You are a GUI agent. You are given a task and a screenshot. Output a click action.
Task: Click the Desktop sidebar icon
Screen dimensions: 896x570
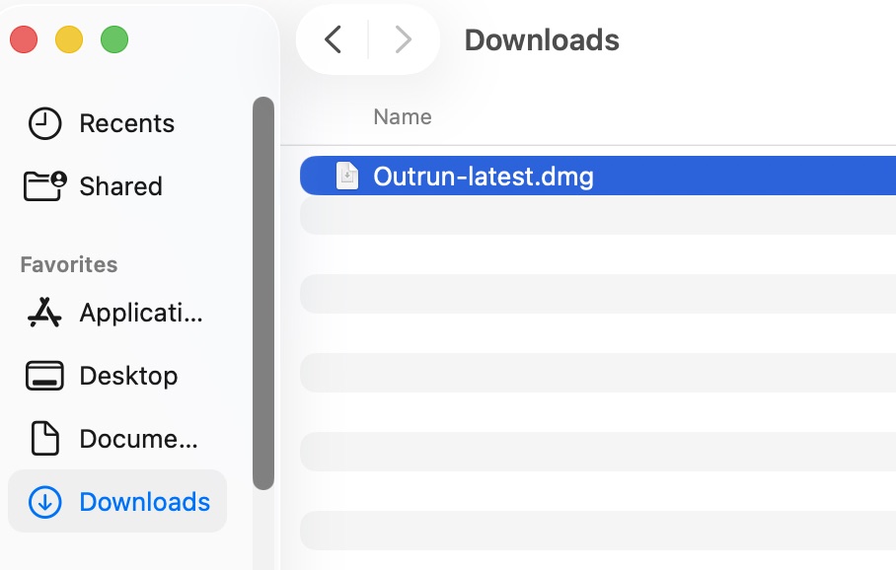44,376
